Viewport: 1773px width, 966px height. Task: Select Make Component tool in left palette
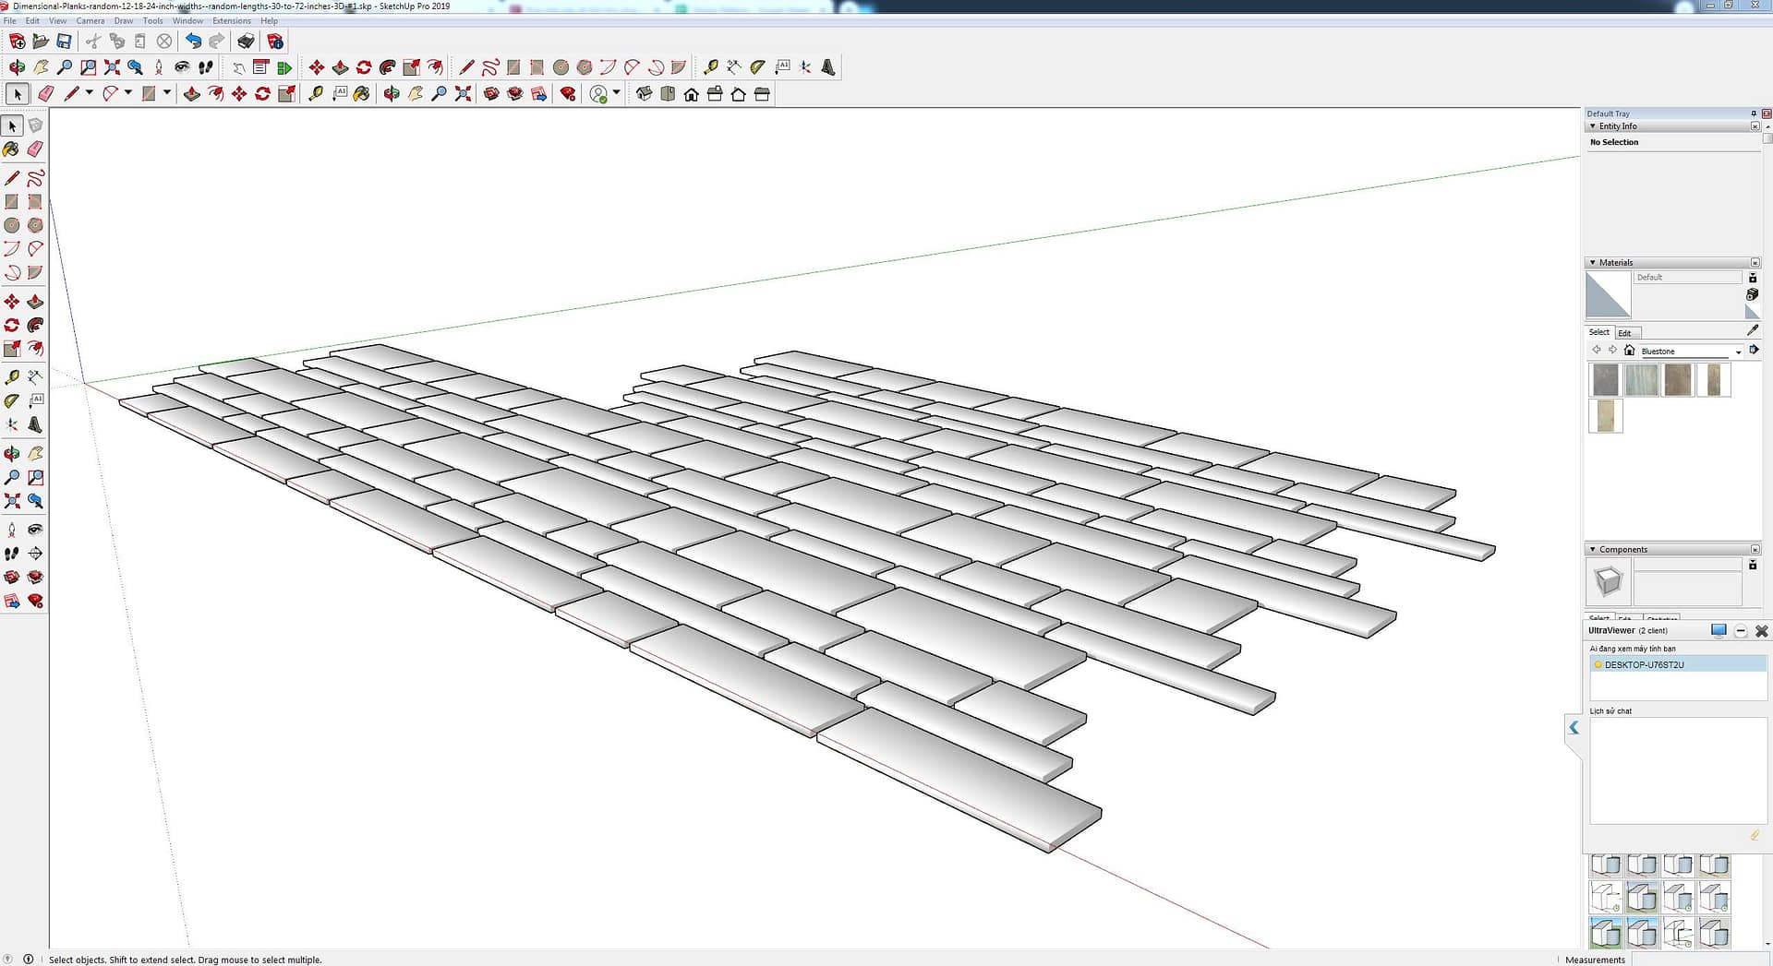[35, 125]
